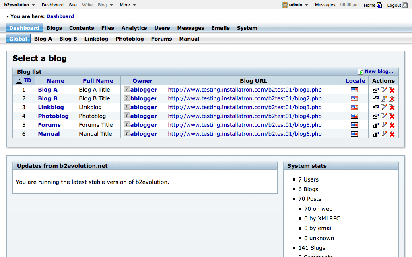Click the New blog... link
The height and width of the screenshot is (257, 412).
(x=379, y=71)
